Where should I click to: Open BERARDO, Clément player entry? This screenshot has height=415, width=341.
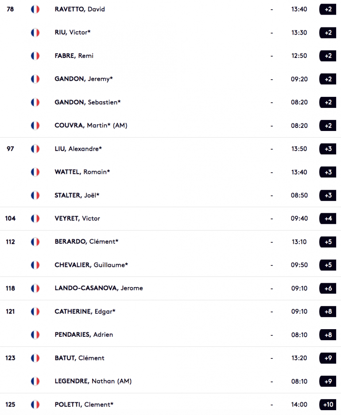click(x=86, y=242)
